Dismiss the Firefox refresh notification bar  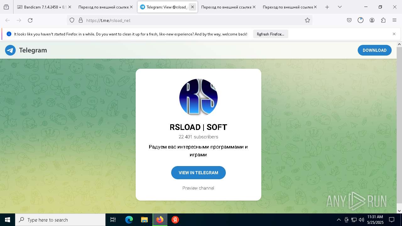394,34
